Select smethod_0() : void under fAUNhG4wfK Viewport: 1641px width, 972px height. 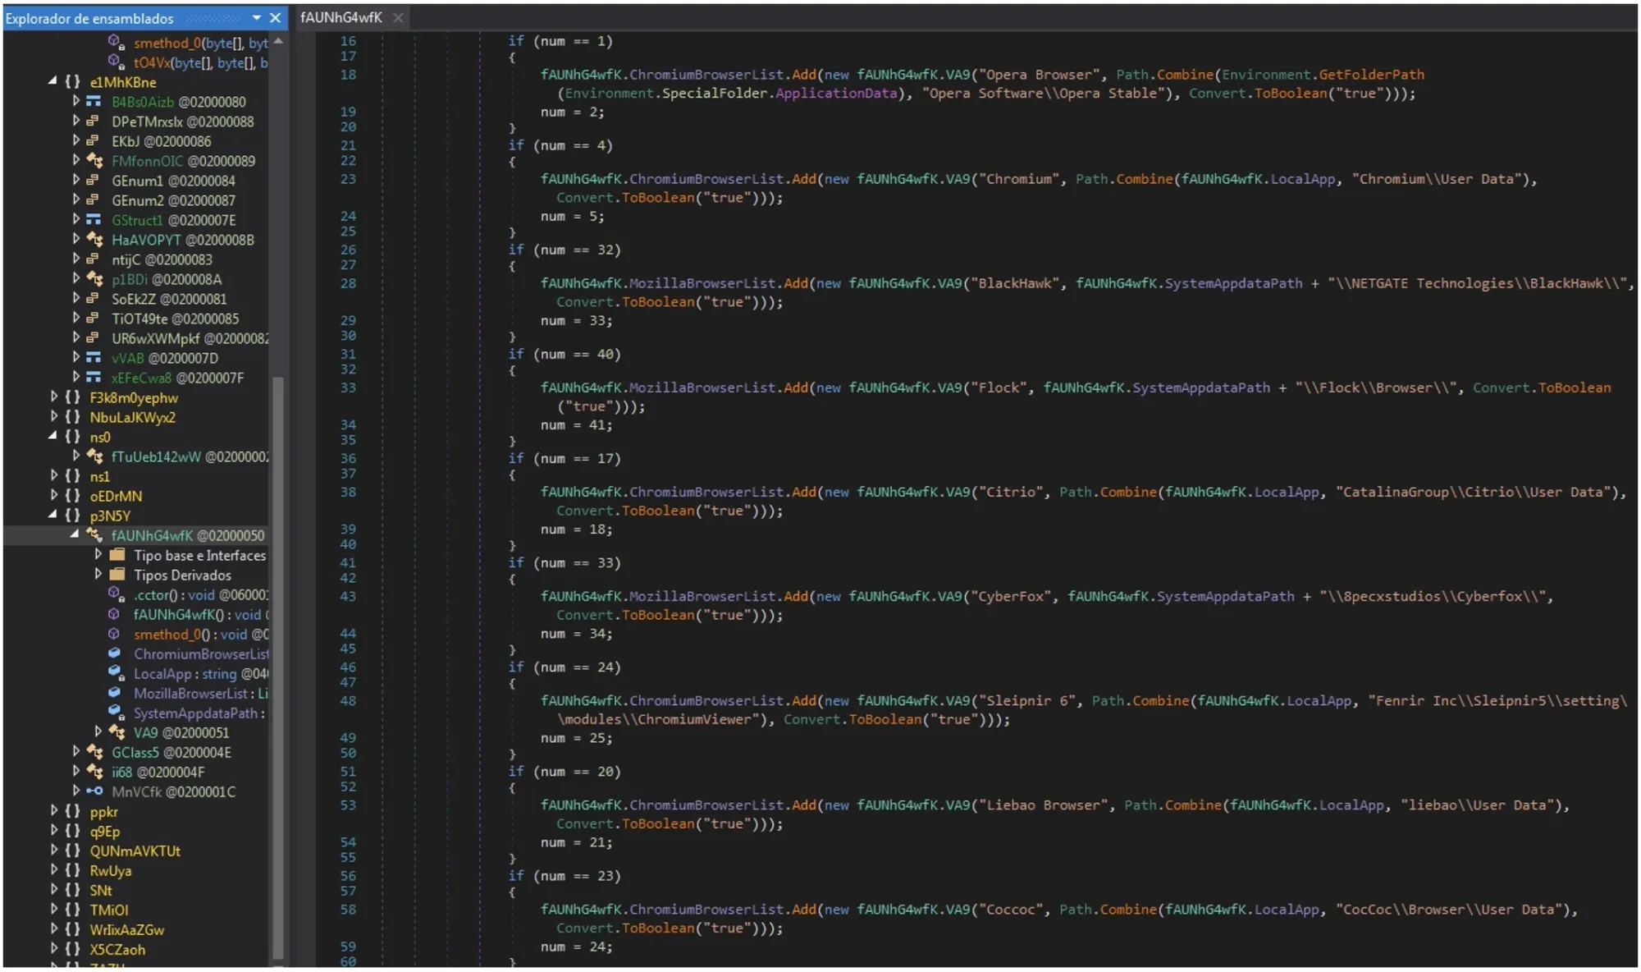[x=201, y=634]
